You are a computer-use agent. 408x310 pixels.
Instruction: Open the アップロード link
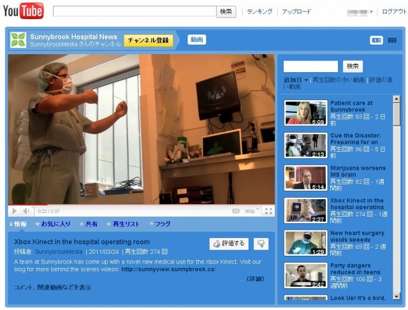click(296, 11)
